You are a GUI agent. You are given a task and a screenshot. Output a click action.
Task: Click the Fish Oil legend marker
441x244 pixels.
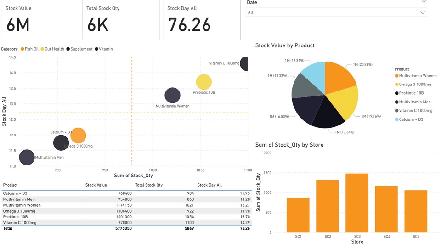pyautogui.click(x=22, y=49)
